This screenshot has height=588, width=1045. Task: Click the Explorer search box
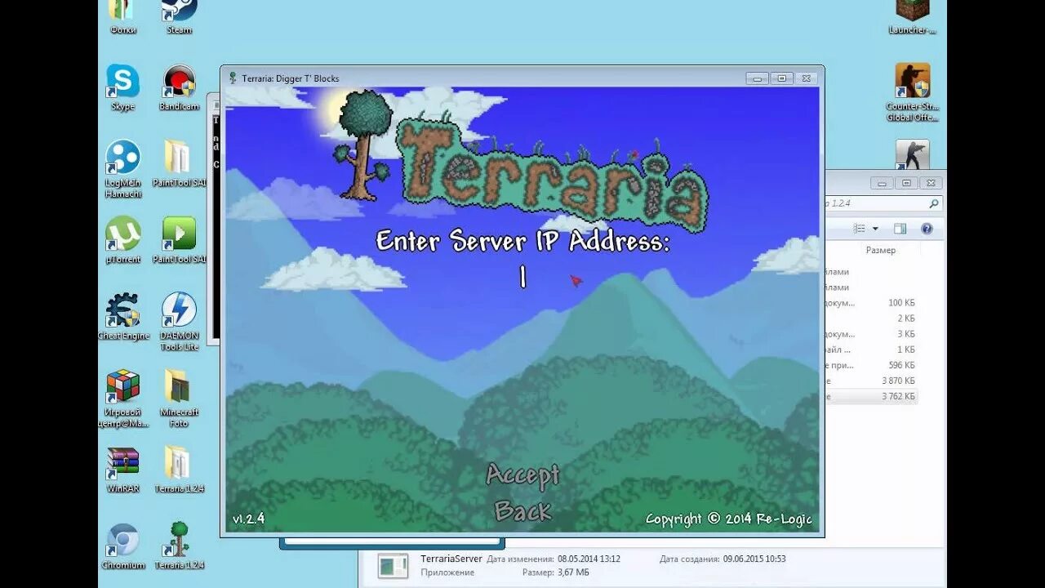(x=883, y=203)
